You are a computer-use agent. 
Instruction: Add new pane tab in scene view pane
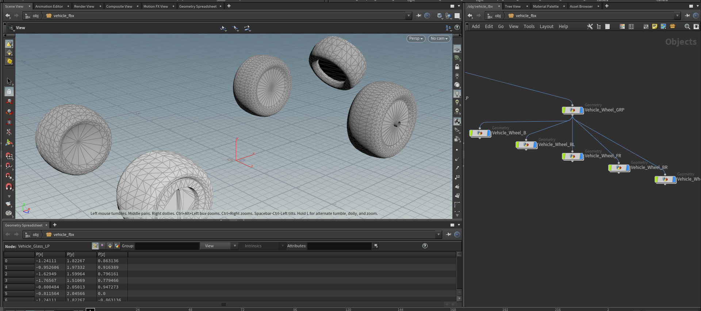coord(229,6)
